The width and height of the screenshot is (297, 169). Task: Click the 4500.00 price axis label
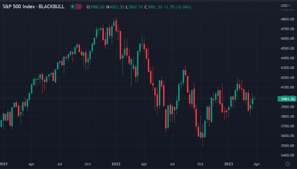click(287, 48)
